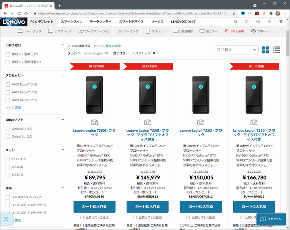Check 最短 2-3 営業日 filter

pyautogui.click(x=8, y=54)
